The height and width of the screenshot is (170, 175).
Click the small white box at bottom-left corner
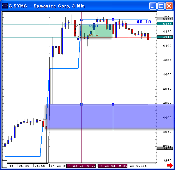(x=5, y=164)
